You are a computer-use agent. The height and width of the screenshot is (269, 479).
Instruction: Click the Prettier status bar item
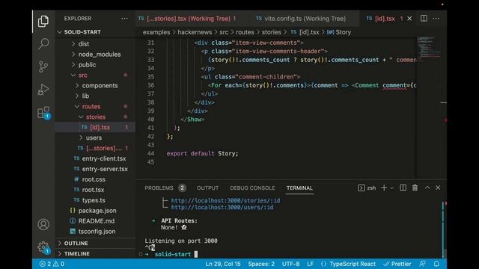(397, 264)
